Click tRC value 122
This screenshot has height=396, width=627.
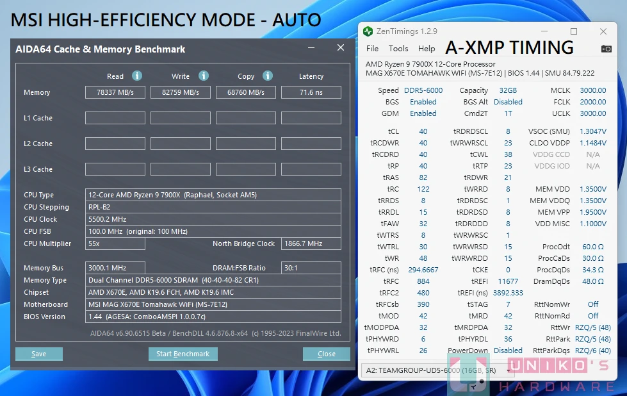(x=423, y=189)
